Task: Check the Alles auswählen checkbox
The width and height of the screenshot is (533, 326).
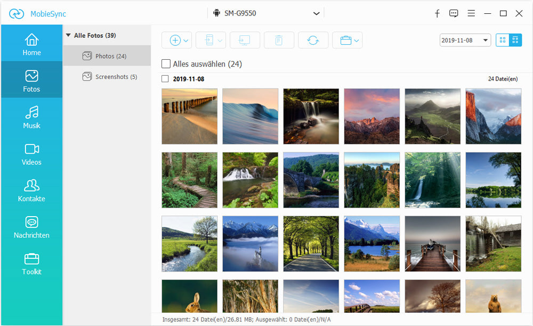Action: coord(166,64)
